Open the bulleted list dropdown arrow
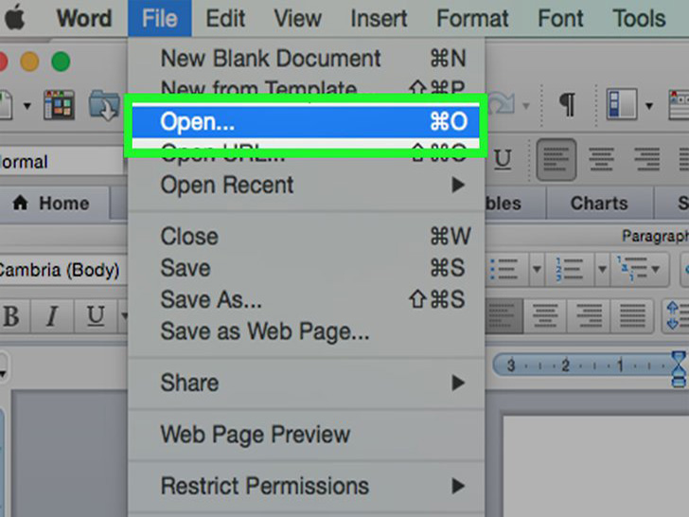This screenshot has width=689, height=517. tap(536, 269)
